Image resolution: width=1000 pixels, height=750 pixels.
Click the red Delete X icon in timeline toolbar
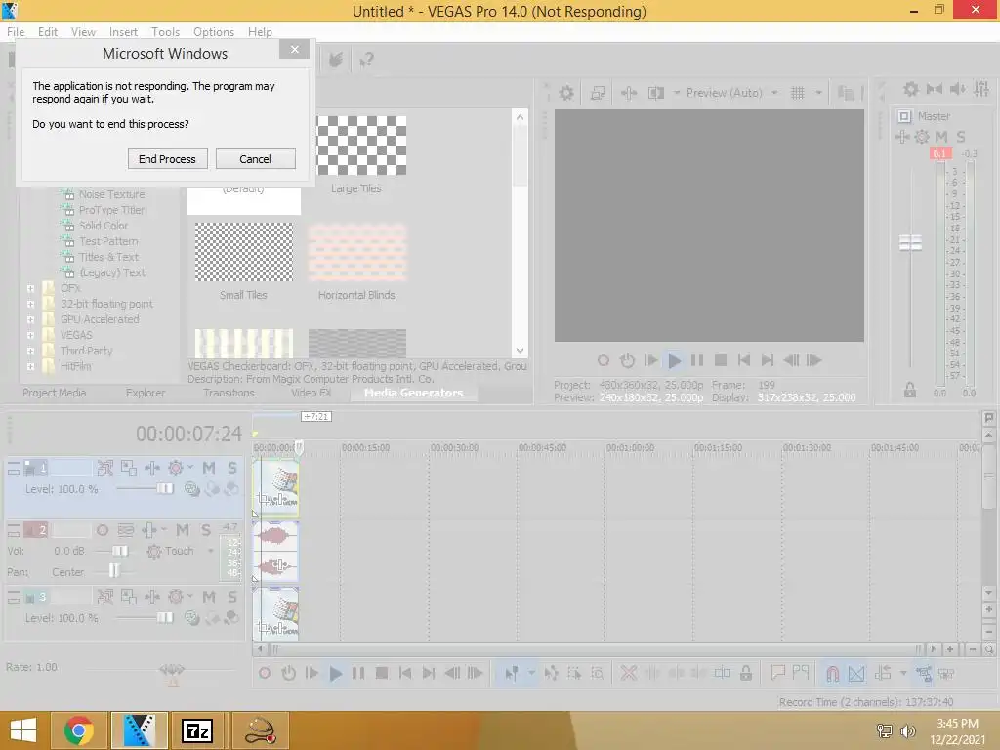point(628,673)
